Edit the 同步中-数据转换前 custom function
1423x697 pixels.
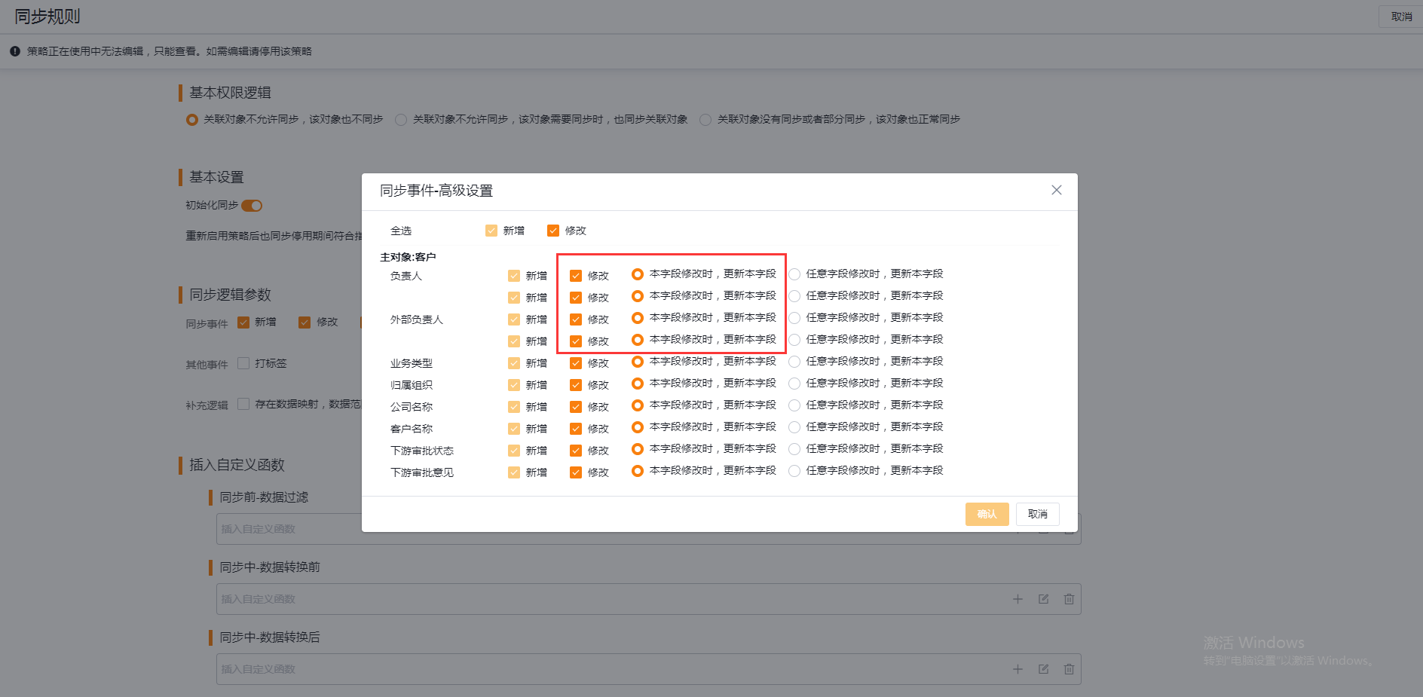pyautogui.click(x=1043, y=598)
